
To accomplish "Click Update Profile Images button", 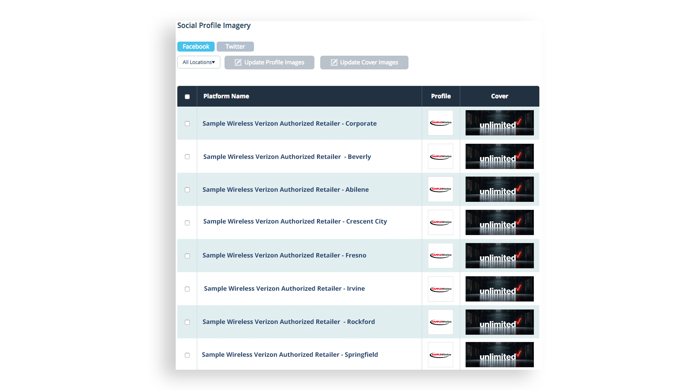I will [269, 62].
